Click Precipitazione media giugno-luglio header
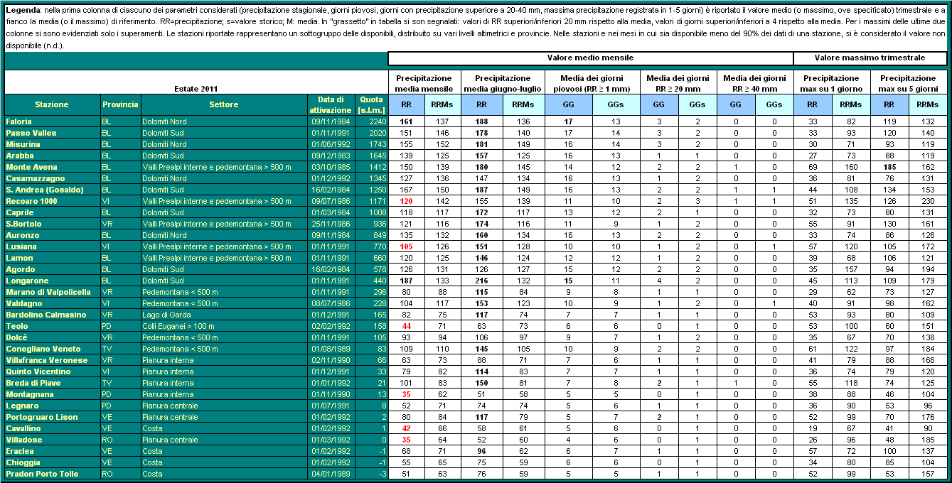The width and height of the screenshot is (952, 483). (x=503, y=83)
